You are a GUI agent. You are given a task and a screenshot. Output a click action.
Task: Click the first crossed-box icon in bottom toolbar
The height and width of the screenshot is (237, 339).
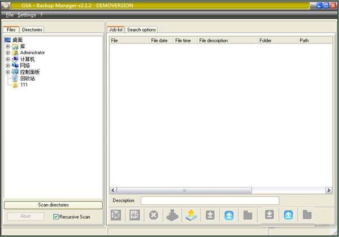116,215
